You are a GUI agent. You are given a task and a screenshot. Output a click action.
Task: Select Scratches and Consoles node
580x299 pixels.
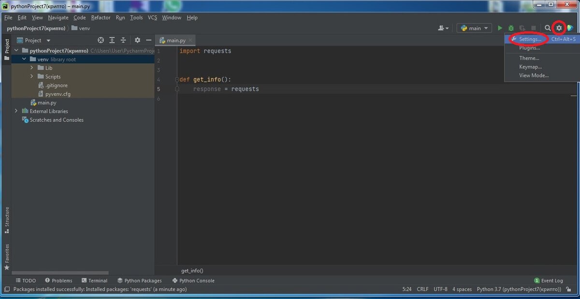(53, 120)
